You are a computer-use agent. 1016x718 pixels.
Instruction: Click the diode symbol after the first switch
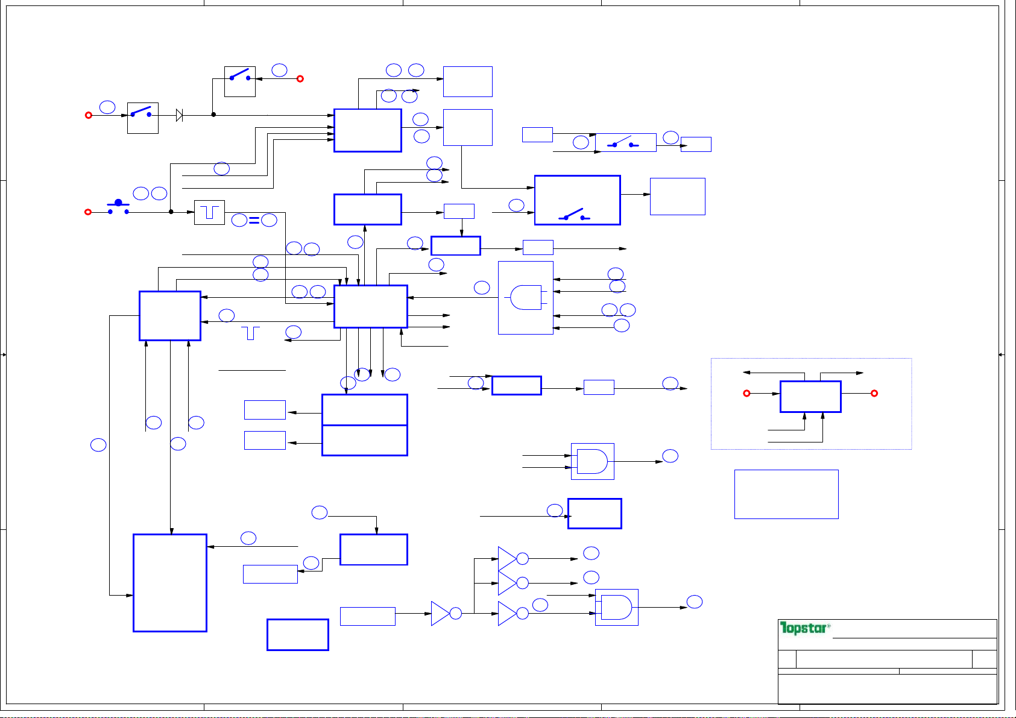179,115
